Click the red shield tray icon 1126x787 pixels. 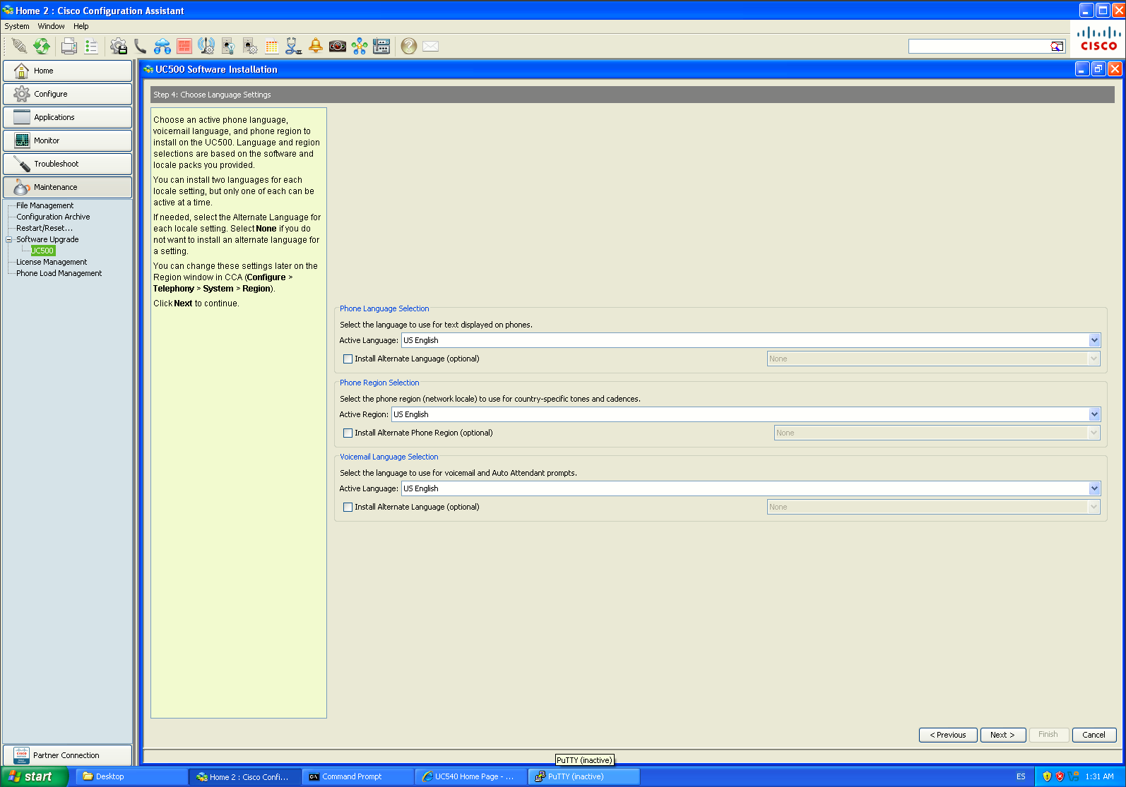pos(1060,776)
